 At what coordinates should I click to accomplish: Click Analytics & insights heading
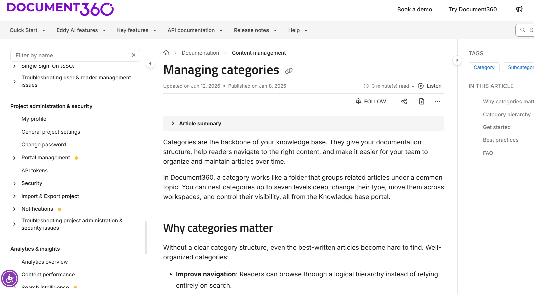click(x=35, y=249)
